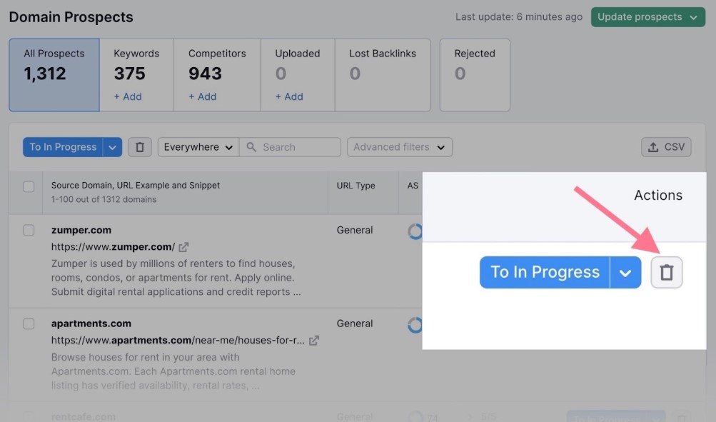716x422 pixels.
Task: Expand the arrow beside highlighted To In Progress
Action: click(x=625, y=273)
